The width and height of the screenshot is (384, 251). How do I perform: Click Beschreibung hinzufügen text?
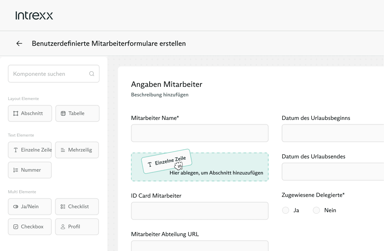(160, 95)
